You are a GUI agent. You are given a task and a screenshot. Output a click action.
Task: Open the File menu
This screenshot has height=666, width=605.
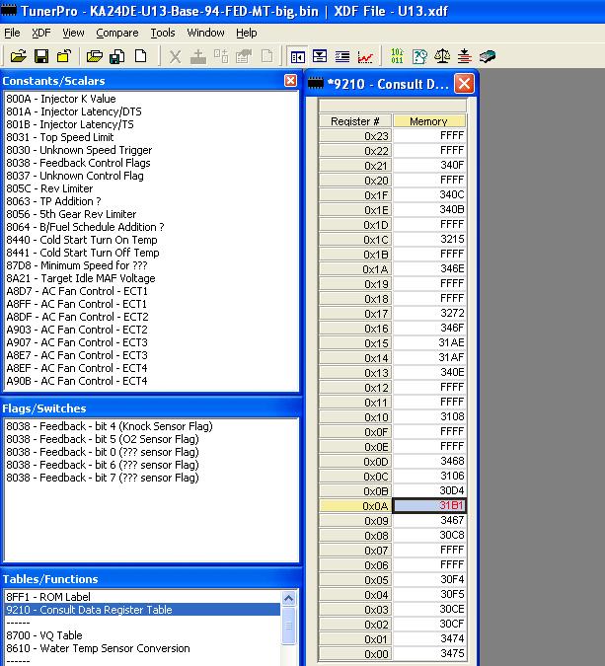(x=12, y=33)
